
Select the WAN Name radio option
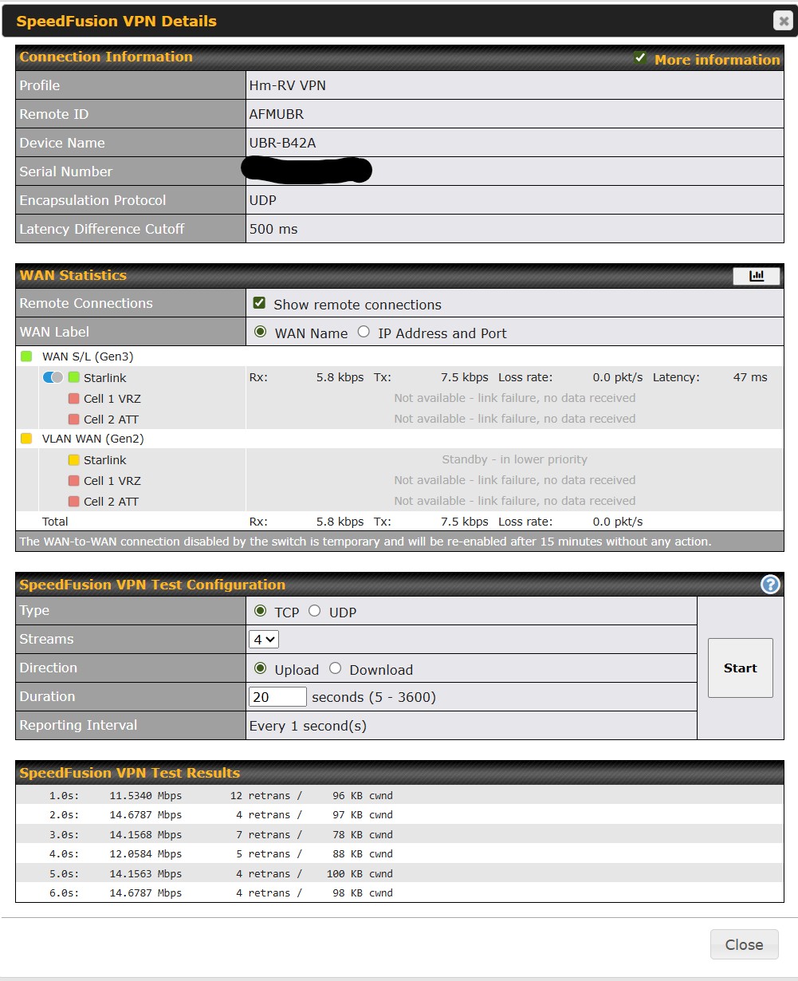(x=260, y=332)
